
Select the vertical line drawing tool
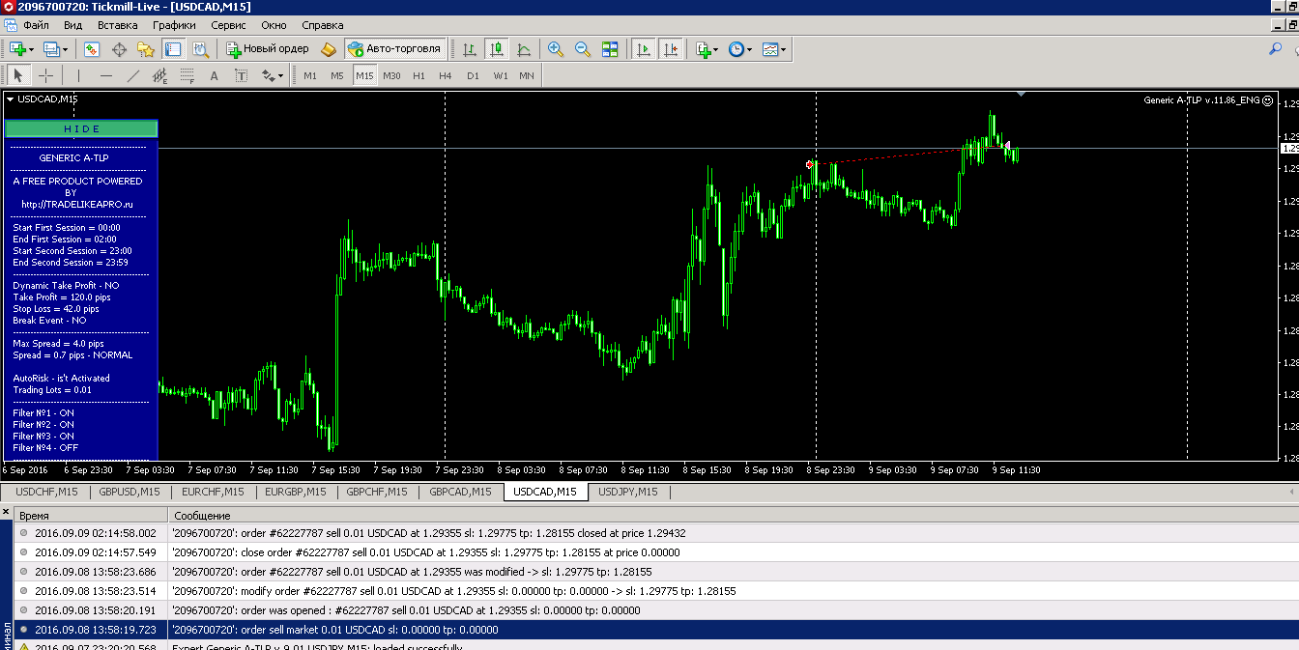pyautogui.click(x=79, y=75)
